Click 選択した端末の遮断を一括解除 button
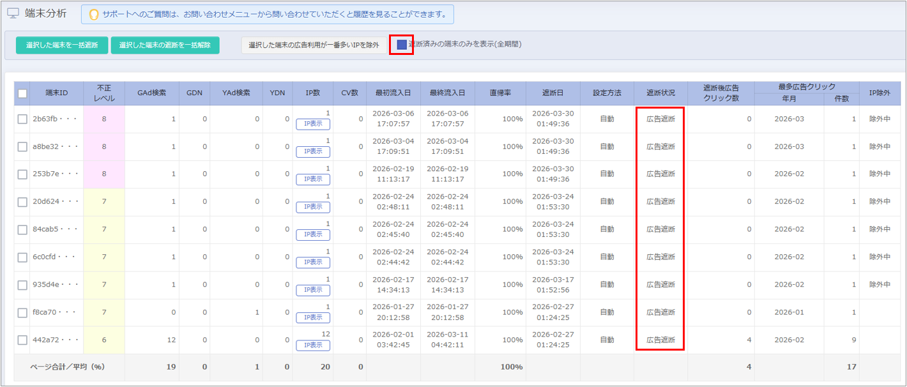This screenshot has height=387, width=907. click(x=165, y=45)
